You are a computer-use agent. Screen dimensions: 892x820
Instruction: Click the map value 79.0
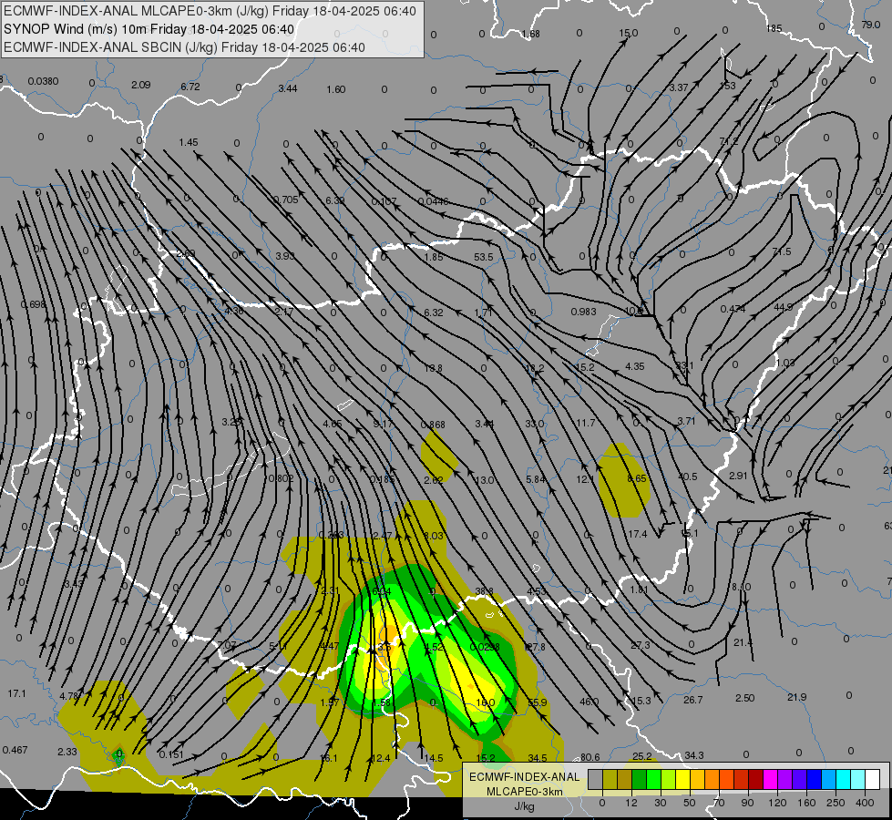click(x=871, y=25)
